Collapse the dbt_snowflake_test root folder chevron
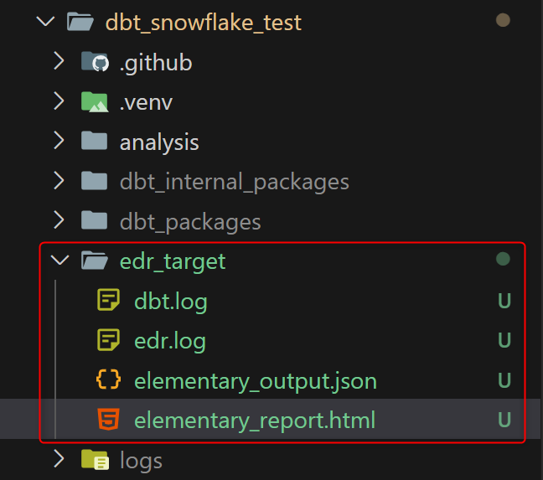The height and width of the screenshot is (480, 543). click(45, 22)
